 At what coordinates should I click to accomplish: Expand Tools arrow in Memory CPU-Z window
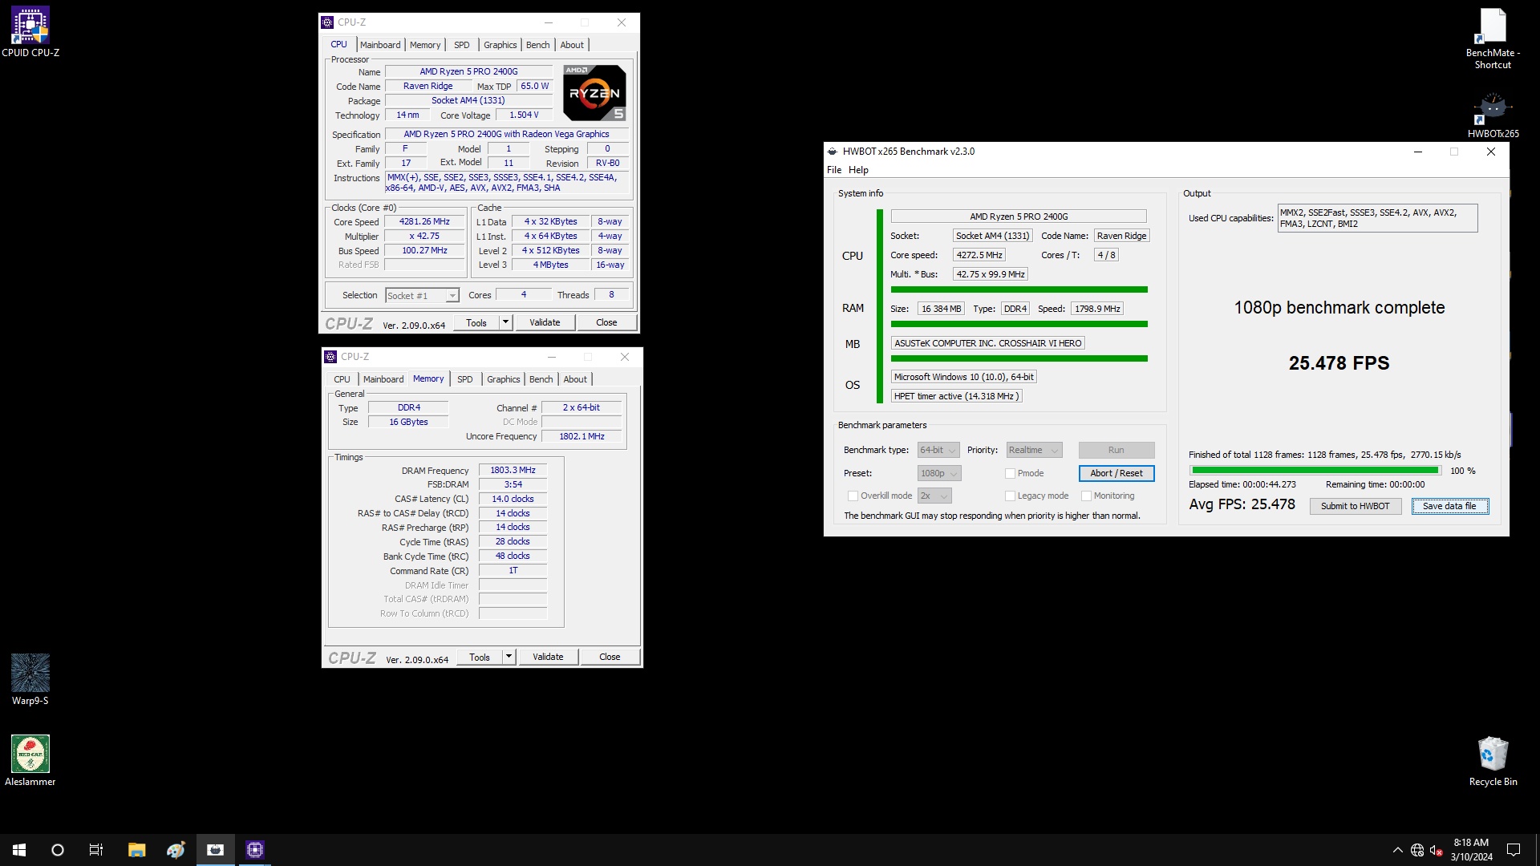coord(509,657)
